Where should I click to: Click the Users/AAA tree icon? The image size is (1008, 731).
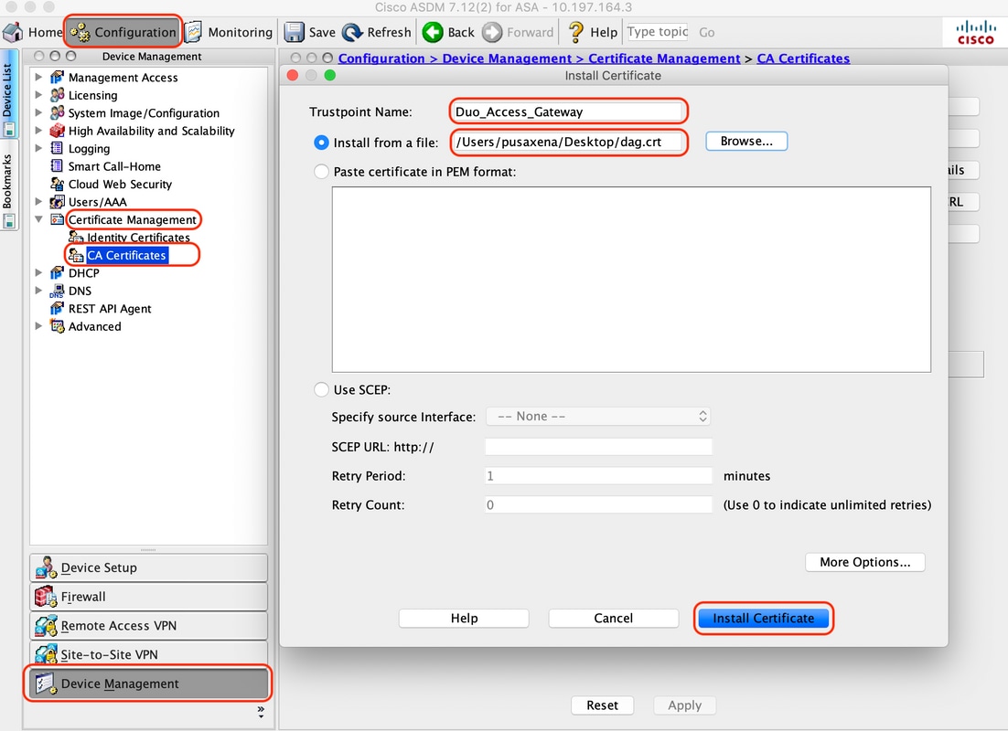(58, 202)
